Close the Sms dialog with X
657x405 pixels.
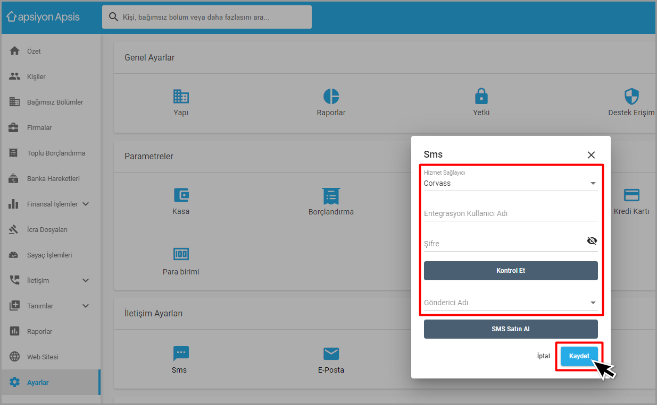tap(591, 155)
